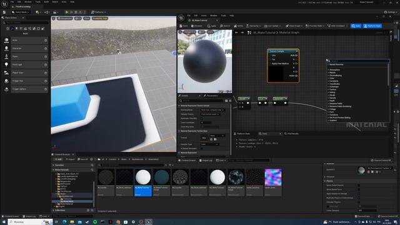Navigate forward in Material Graph history

(x=242, y=32)
